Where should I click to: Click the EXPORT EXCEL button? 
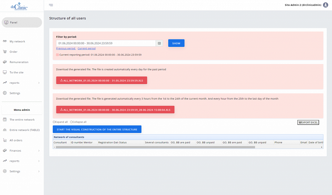pyautogui.click(x=308, y=122)
